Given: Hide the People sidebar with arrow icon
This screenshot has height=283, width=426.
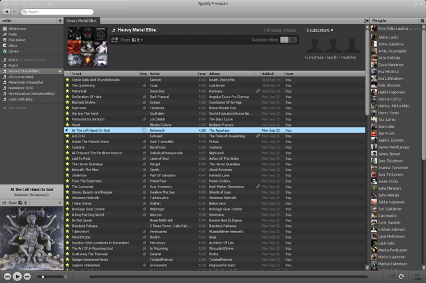Looking at the screenshot, I should tap(367, 21).
